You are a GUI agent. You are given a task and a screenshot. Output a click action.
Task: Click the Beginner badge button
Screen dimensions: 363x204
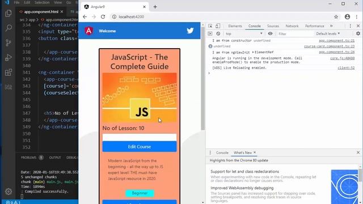pos(140,193)
